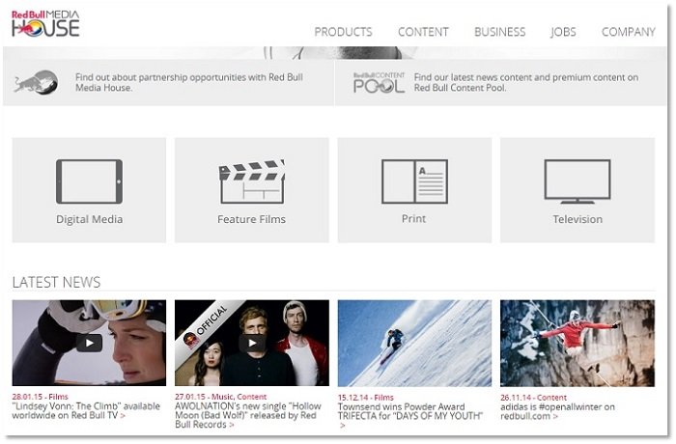Screen dimensions: 676x444
Task: Click the 15.12.14 - Films tag
Action: pos(366,398)
